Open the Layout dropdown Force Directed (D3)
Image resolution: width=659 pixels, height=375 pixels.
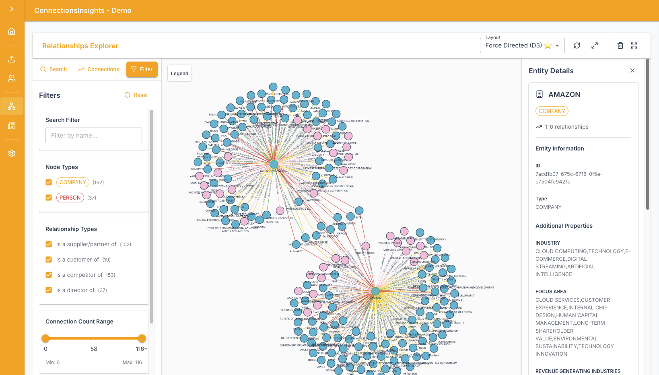point(522,45)
